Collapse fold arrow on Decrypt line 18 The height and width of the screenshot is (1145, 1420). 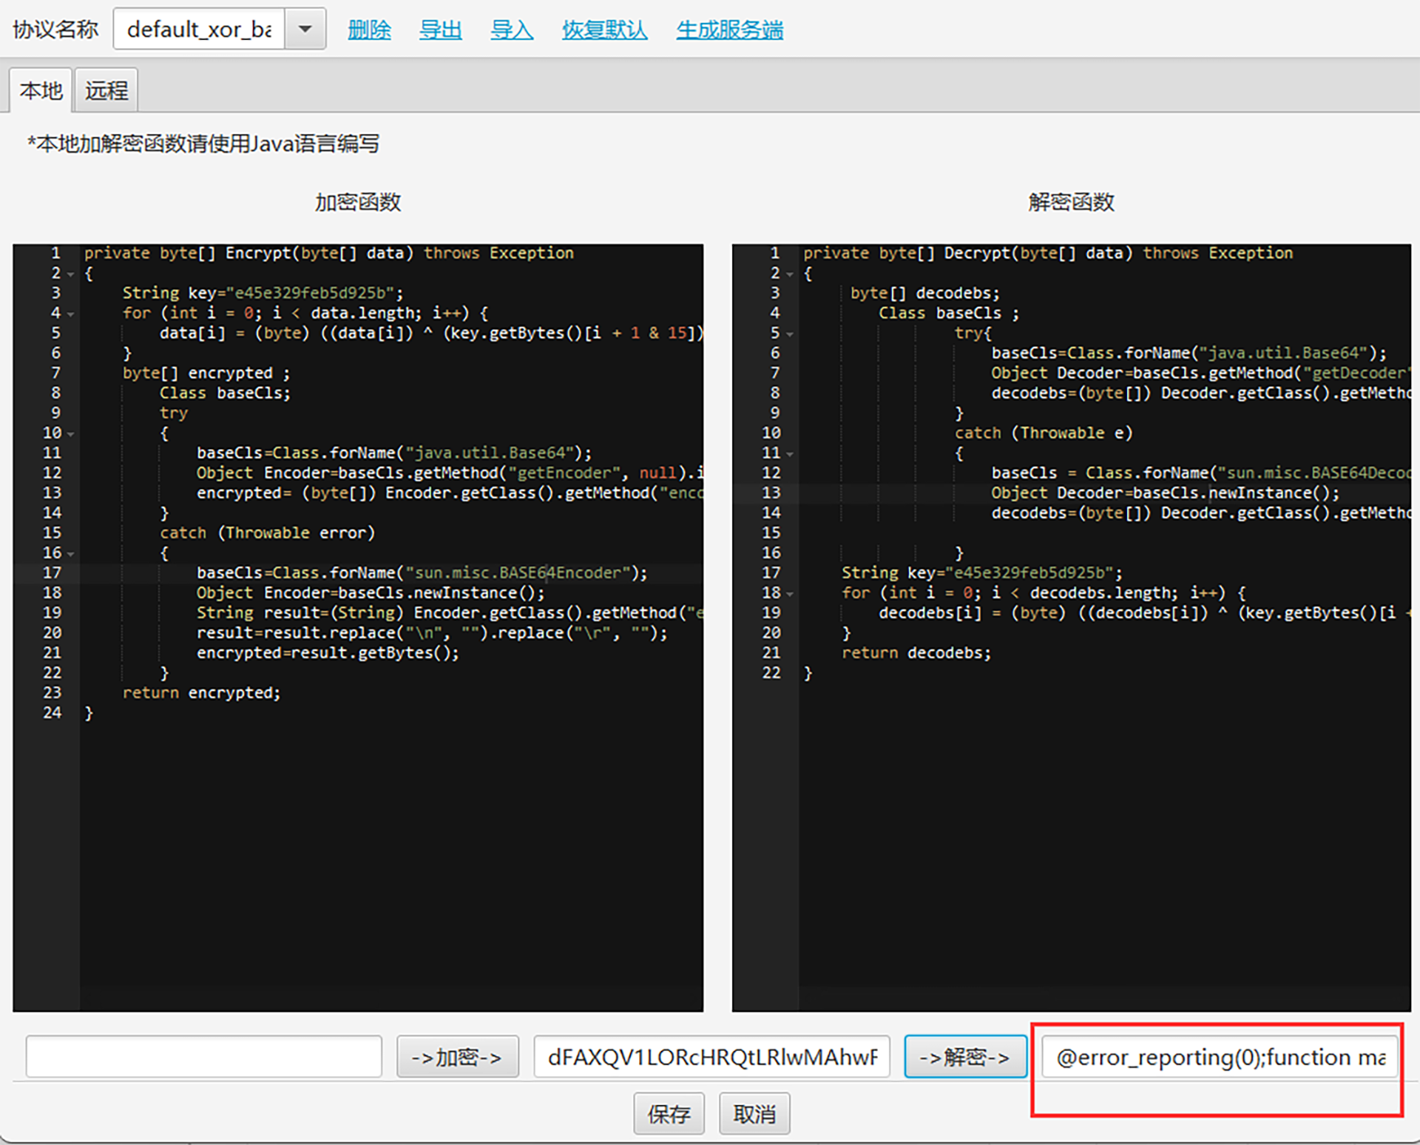[790, 594]
